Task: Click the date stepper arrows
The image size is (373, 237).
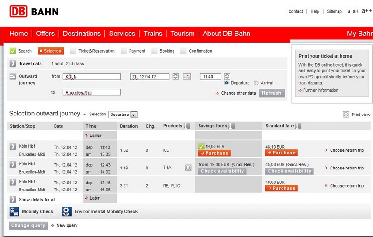Action: point(176,76)
